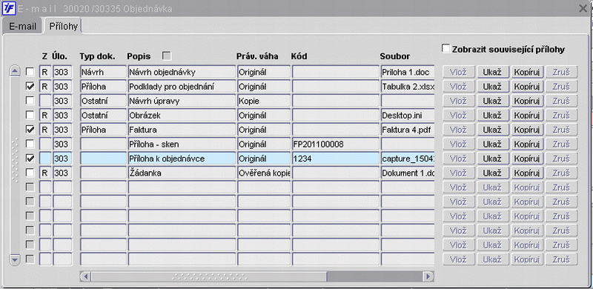Viewport: 593px width, 289px height.
Task: Click the Popis field Žádanka
Action: pyautogui.click(x=182, y=173)
